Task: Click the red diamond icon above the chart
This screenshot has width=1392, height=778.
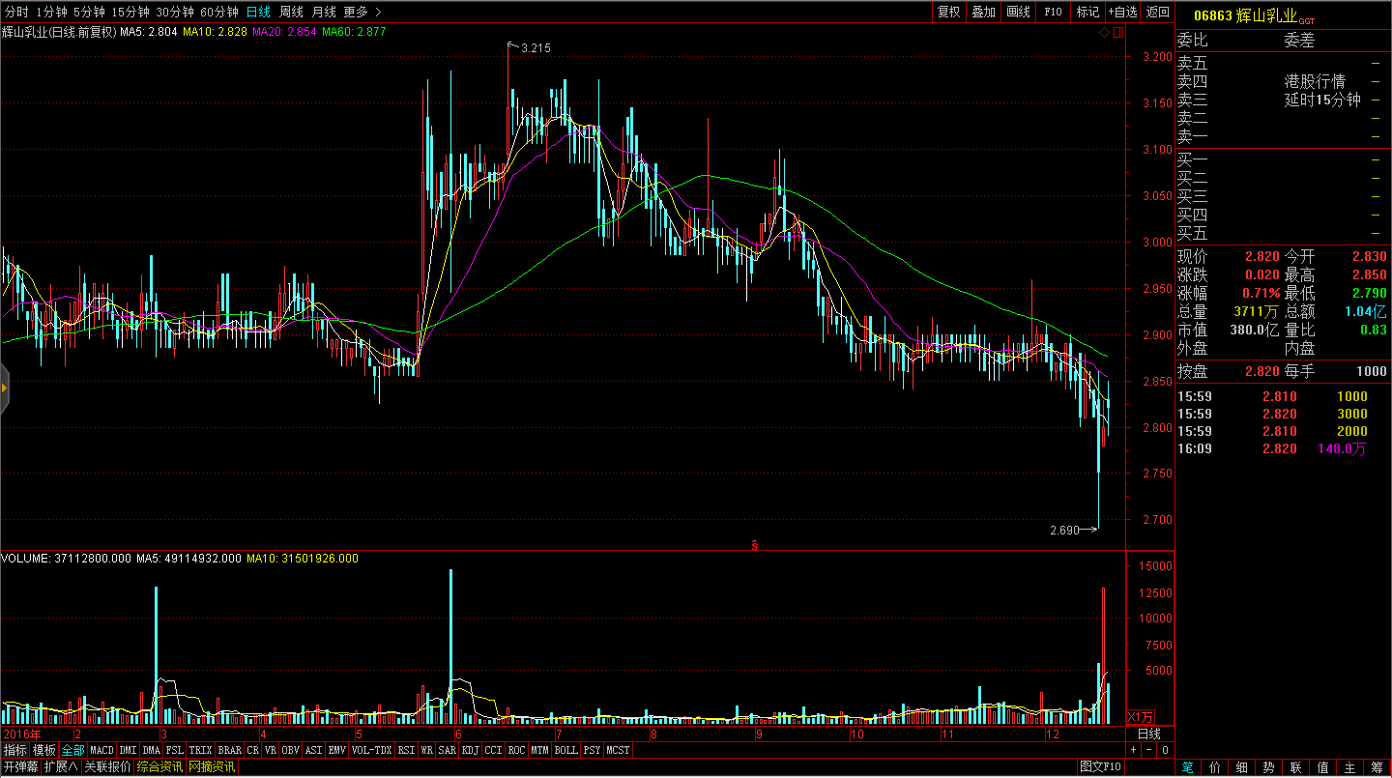Action: [1104, 33]
